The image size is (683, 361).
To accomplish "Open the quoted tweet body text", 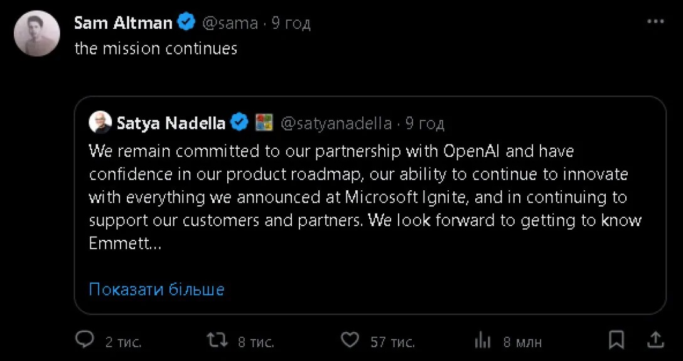I will (x=358, y=197).
